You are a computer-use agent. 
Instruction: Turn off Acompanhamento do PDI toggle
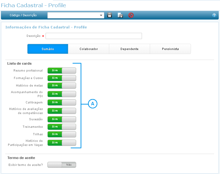pyautogui.click(x=62, y=94)
